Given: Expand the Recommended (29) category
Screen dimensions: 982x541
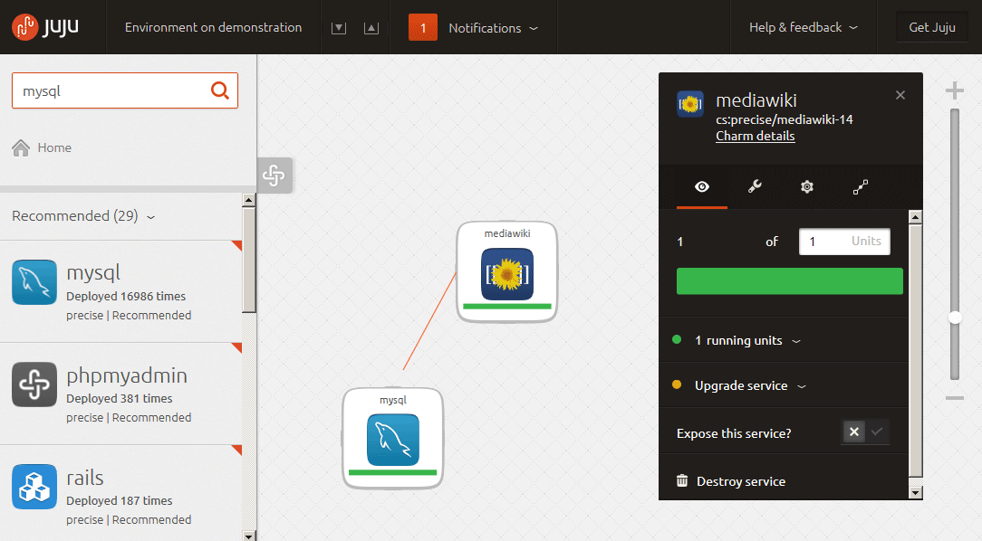Looking at the screenshot, I should point(83,216).
